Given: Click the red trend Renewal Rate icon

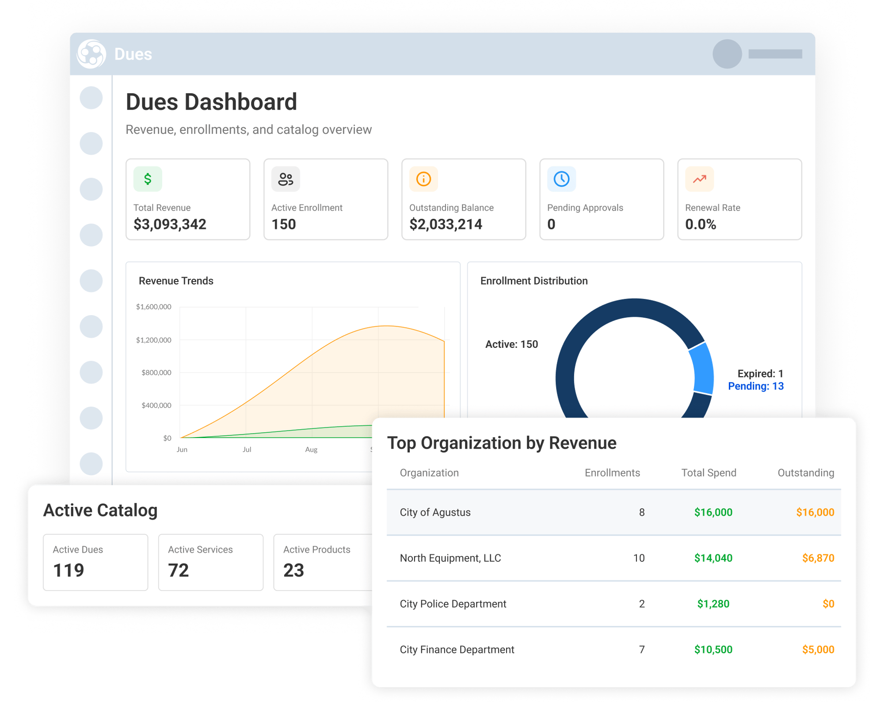Looking at the screenshot, I should [x=699, y=179].
